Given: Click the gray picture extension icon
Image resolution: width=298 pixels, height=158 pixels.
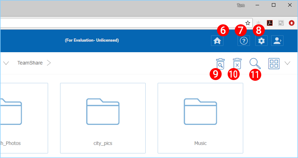Looking at the screenshot, I should point(281,23).
